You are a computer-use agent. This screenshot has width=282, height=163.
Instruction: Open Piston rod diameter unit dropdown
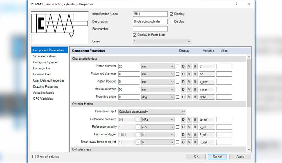coord(158,74)
